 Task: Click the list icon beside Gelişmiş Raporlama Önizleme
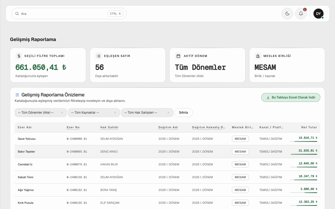[17, 95]
